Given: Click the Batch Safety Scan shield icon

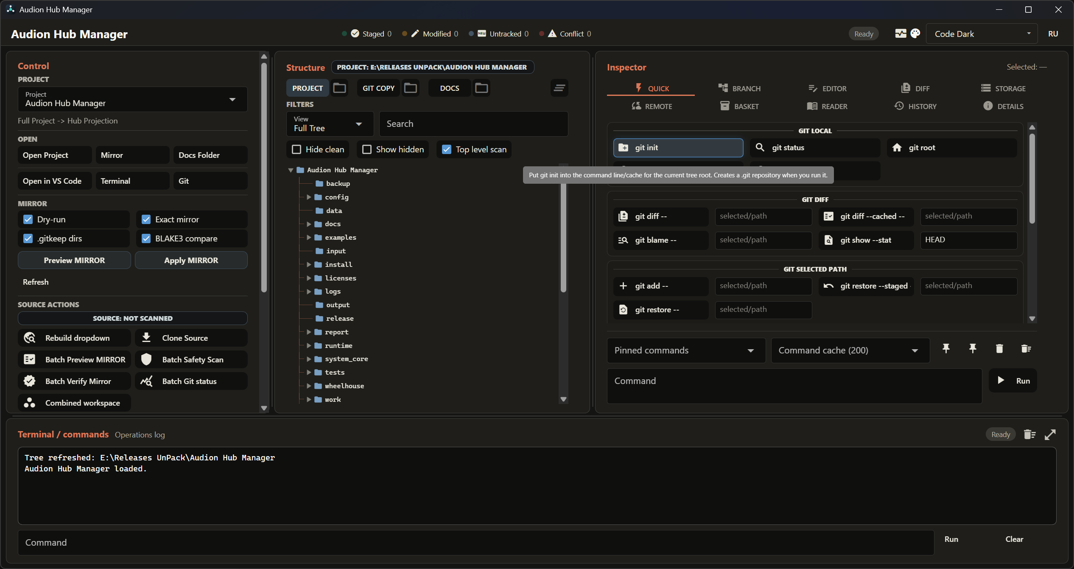Looking at the screenshot, I should pyautogui.click(x=146, y=359).
